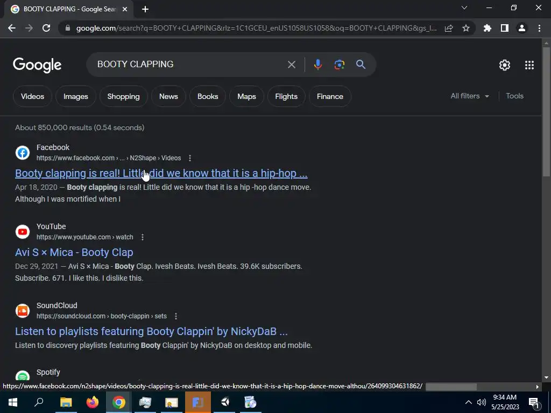Open more options for the SoundCloud result
The height and width of the screenshot is (413, 551).
tap(176, 316)
